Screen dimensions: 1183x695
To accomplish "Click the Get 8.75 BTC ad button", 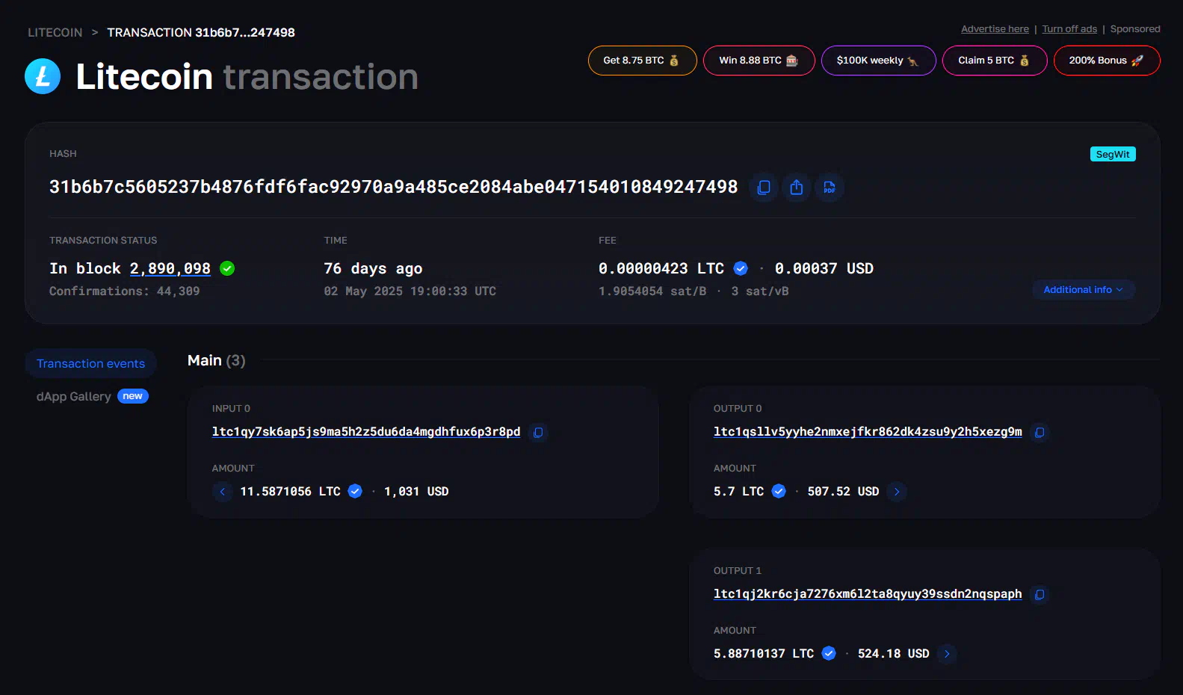I will pos(642,61).
